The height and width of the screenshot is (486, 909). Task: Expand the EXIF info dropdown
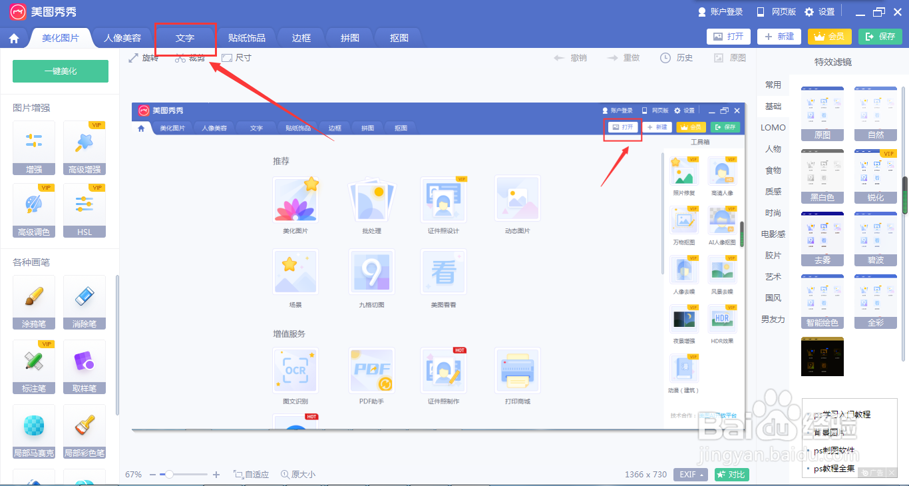click(691, 475)
